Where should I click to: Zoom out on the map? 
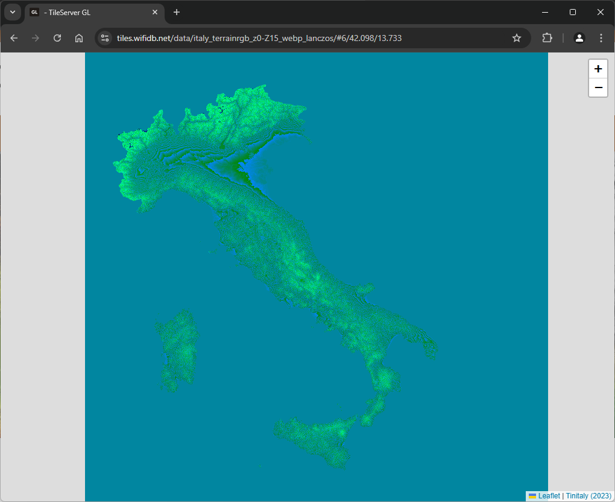(598, 87)
